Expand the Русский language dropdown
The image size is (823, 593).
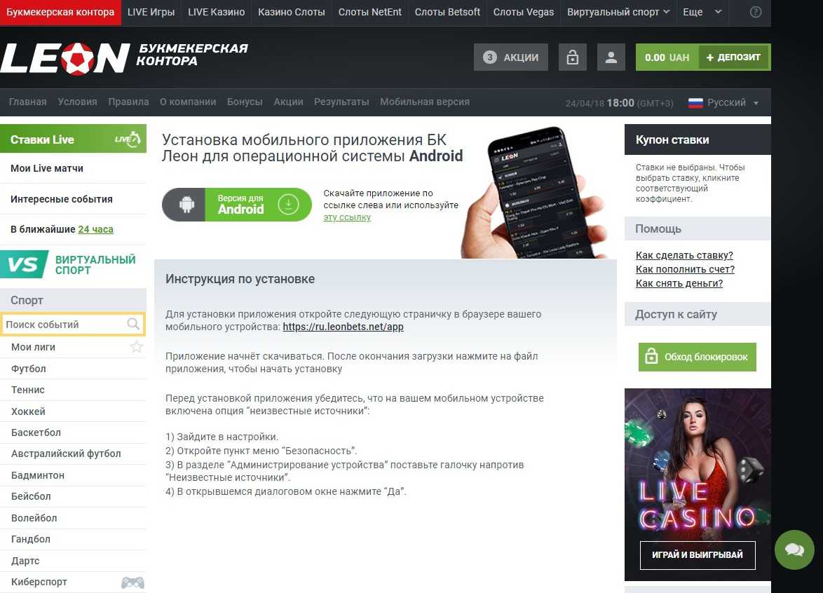[723, 103]
